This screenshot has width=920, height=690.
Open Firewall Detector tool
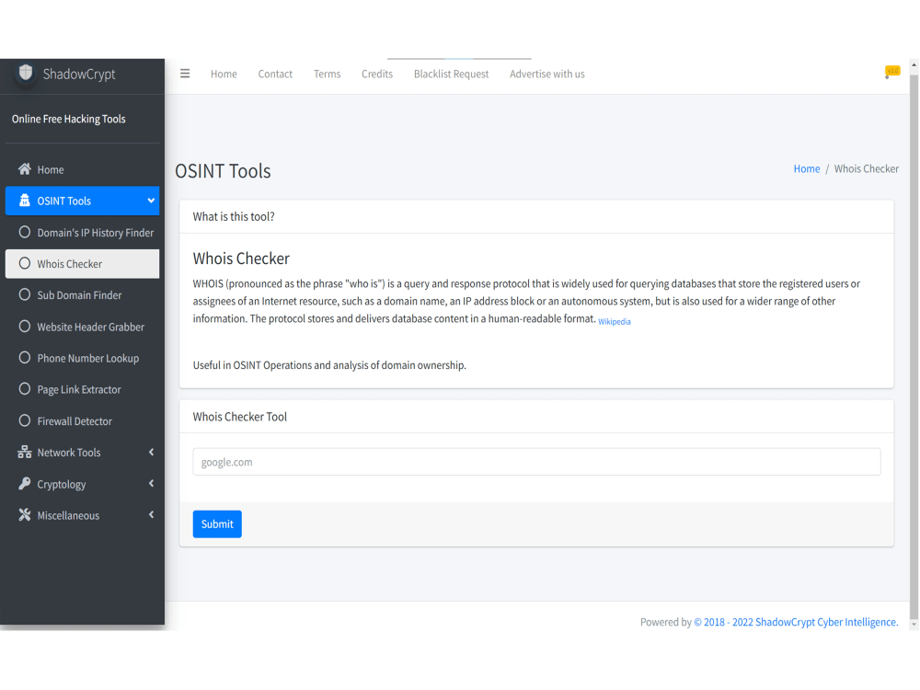[82, 421]
